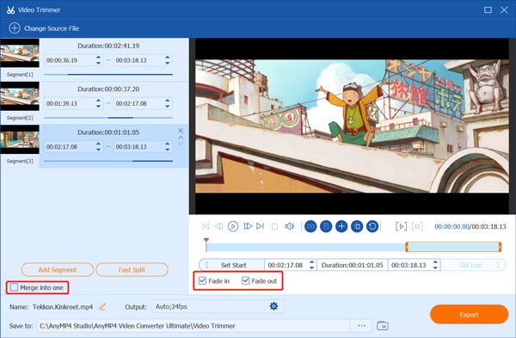Click the Duration:00:00:37.20 text in Segment[2]

(x=108, y=89)
